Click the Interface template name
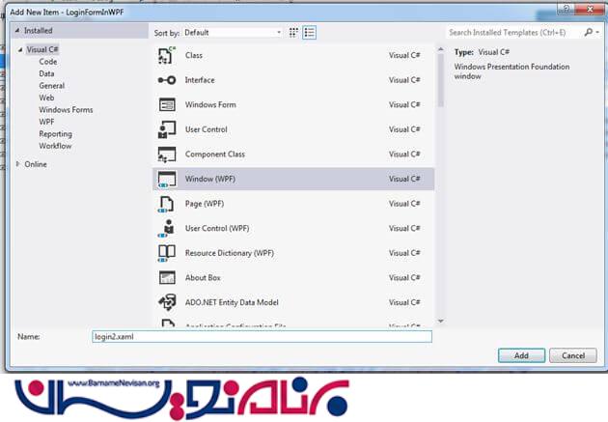Image resolution: width=608 pixels, height=422 pixels. click(200, 80)
